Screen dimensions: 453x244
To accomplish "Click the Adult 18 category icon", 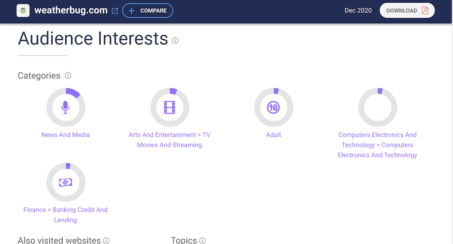I will coord(274,107).
